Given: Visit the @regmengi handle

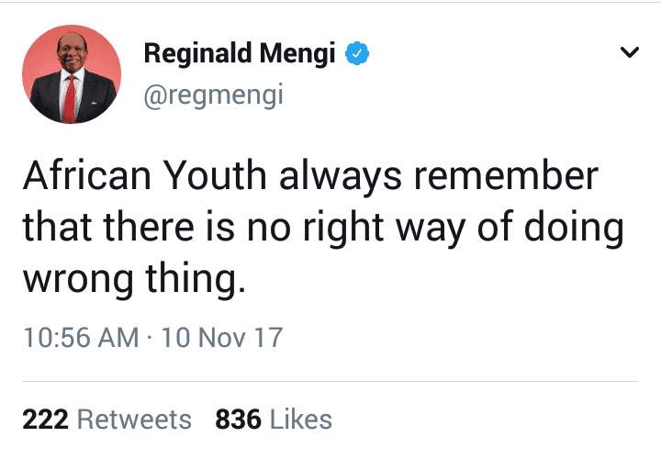Looking at the screenshot, I should pyautogui.click(x=213, y=95).
